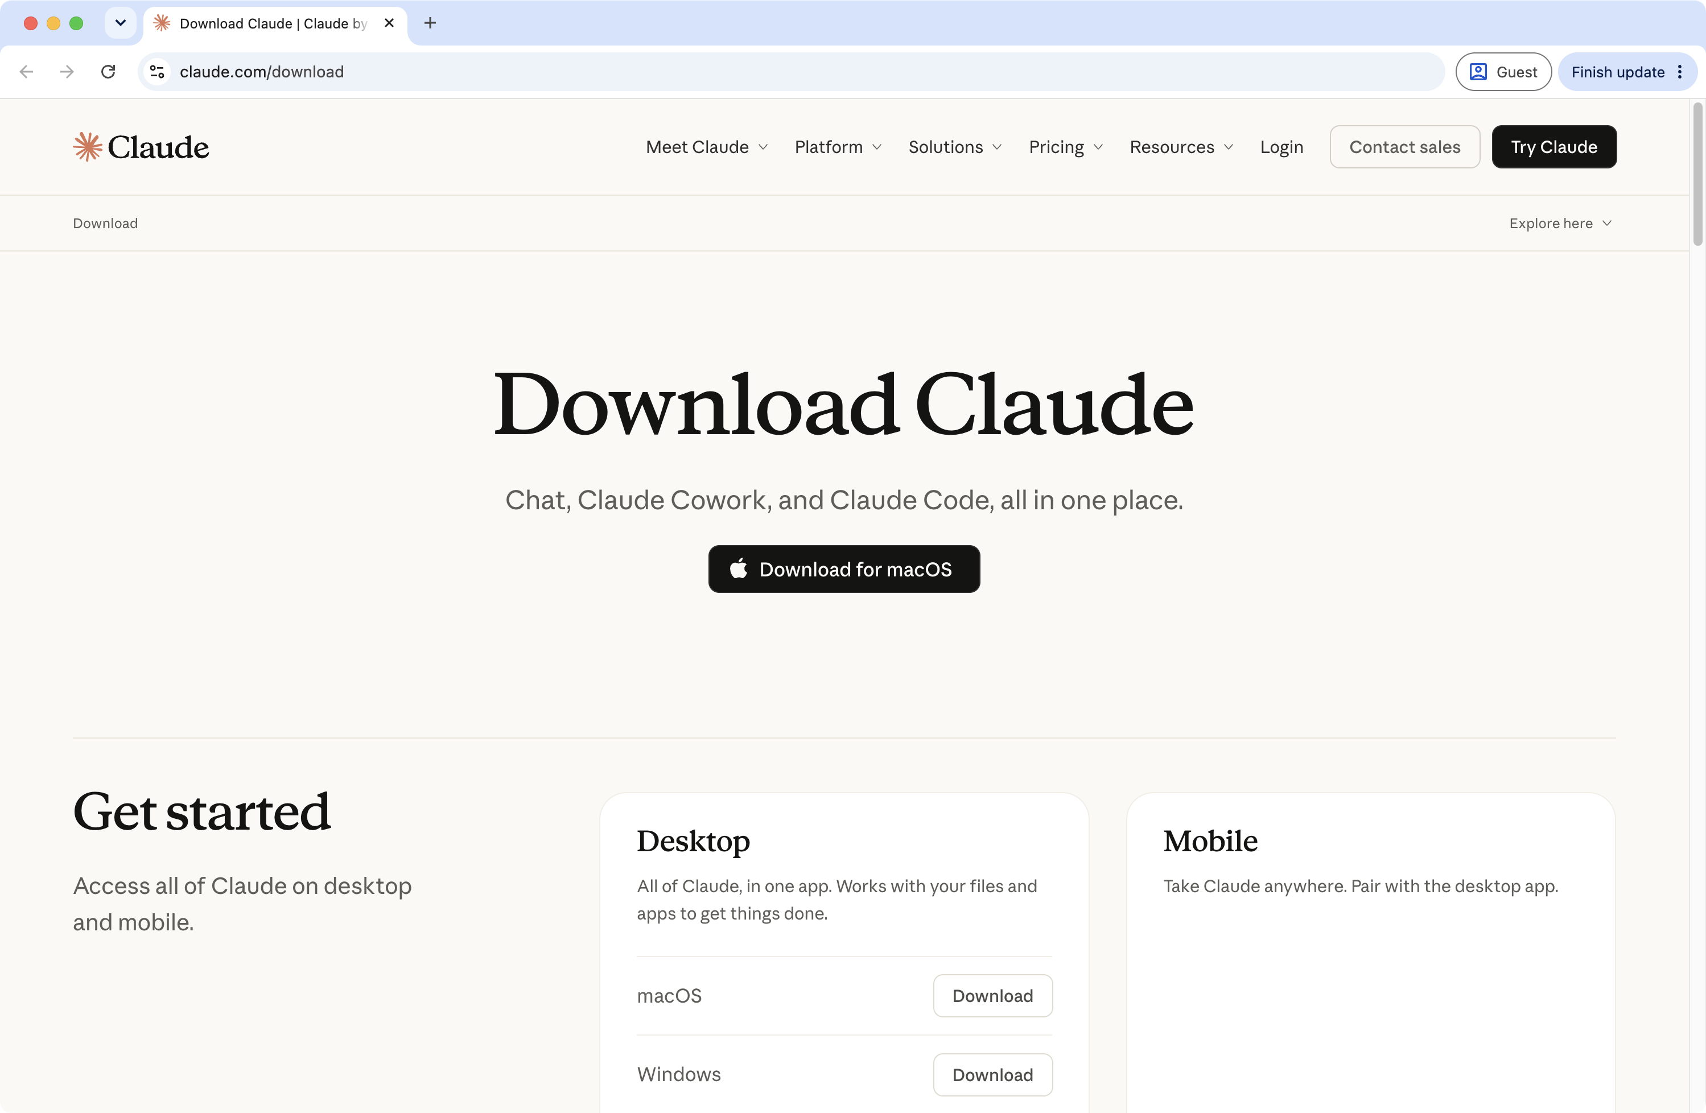
Task: Open site information icon in address bar
Action: click(x=157, y=72)
